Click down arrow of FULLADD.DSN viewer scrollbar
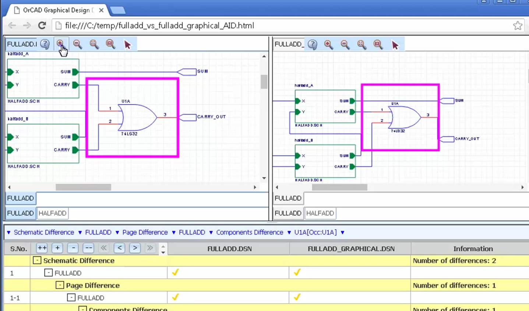 (264, 178)
